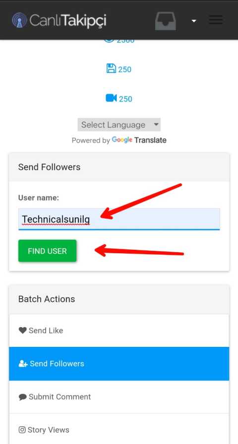The width and height of the screenshot is (238, 444).
Task: Select Send Followers batch action
Action: (119, 364)
